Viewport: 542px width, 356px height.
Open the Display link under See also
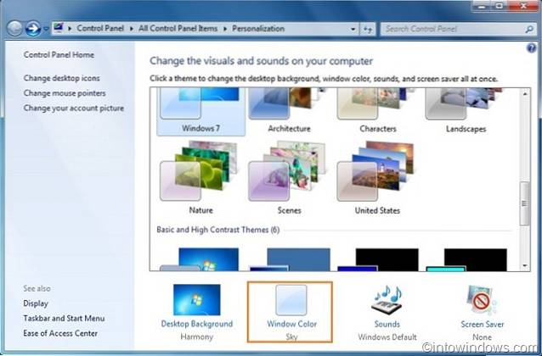click(x=36, y=303)
